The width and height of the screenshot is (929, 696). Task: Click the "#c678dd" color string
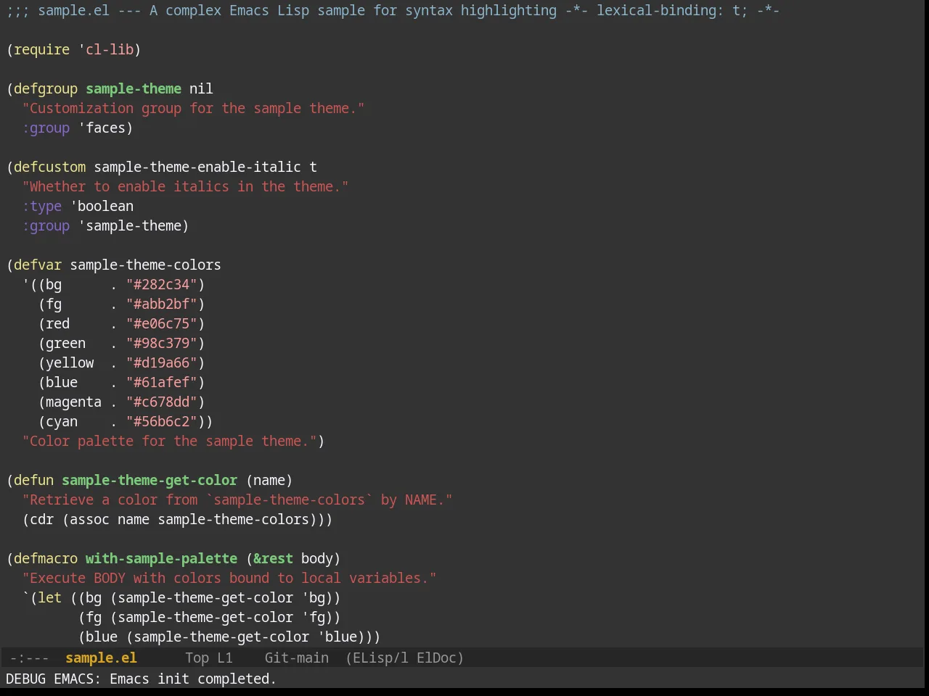pyautogui.click(x=161, y=402)
